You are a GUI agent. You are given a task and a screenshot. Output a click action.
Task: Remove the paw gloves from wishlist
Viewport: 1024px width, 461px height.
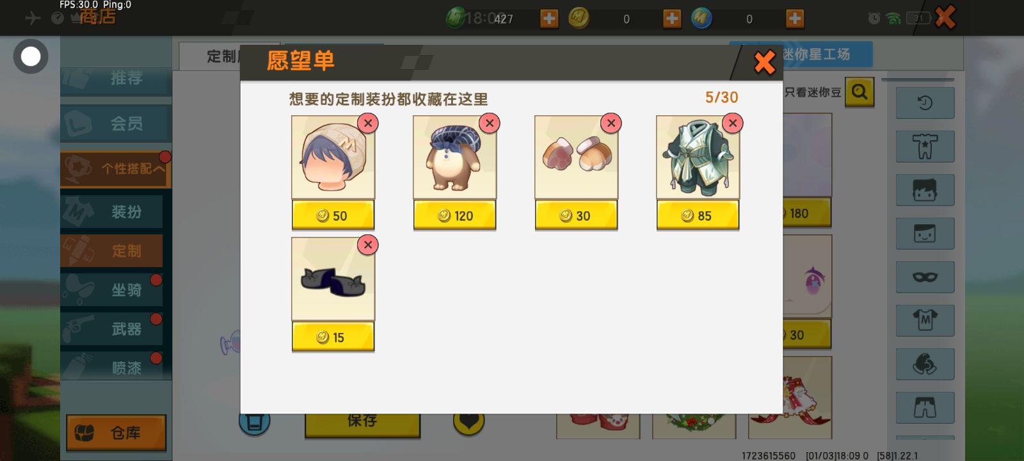point(611,123)
